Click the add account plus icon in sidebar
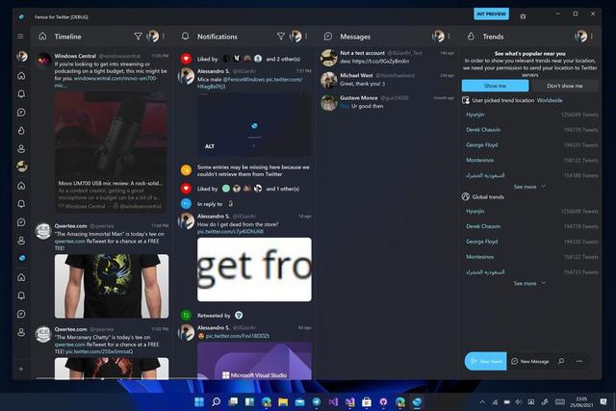 (x=21, y=369)
